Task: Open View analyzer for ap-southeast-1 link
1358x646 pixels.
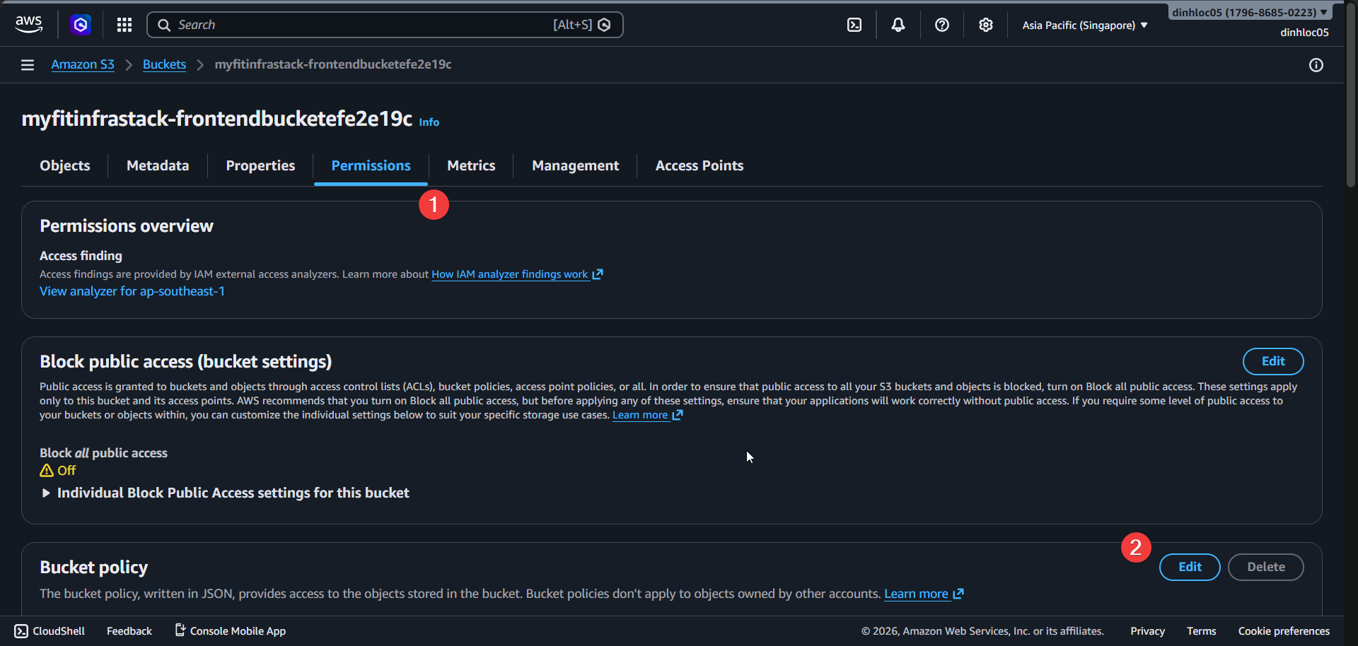Action: 132,291
